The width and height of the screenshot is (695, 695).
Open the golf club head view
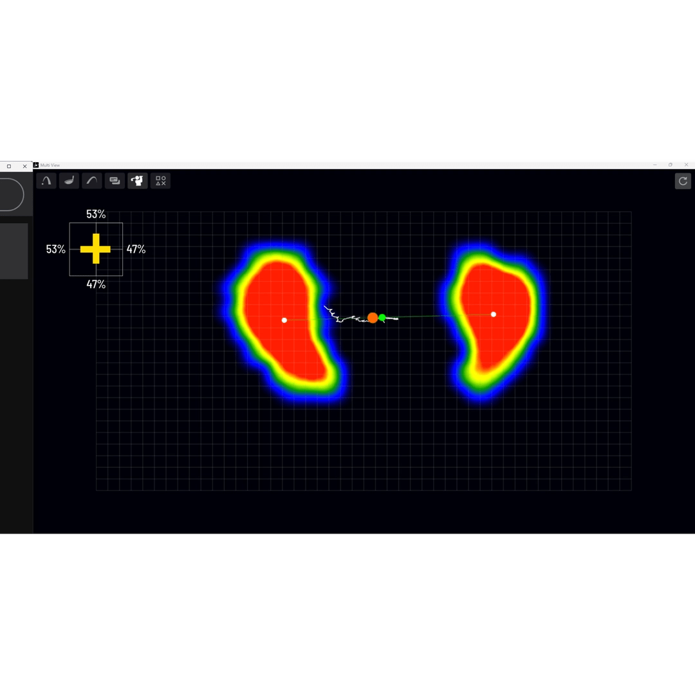click(69, 181)
